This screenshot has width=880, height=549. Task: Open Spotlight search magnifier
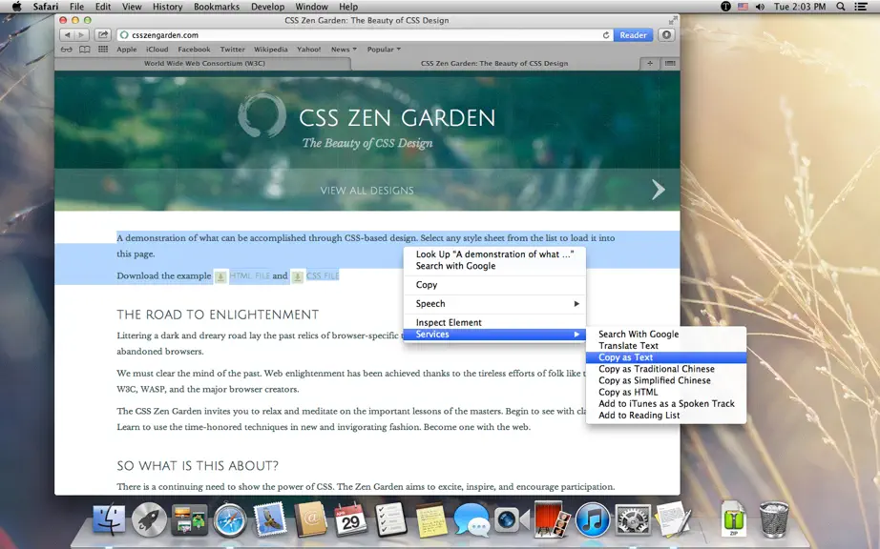point(840,7)
